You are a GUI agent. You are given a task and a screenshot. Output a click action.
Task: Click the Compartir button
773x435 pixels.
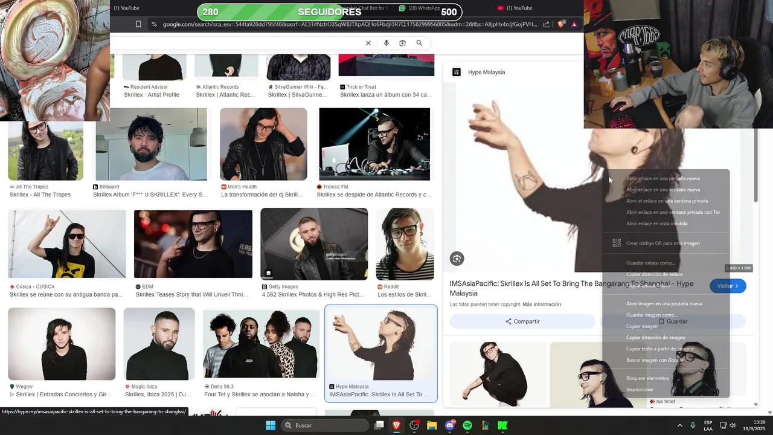tap(522, 321)
